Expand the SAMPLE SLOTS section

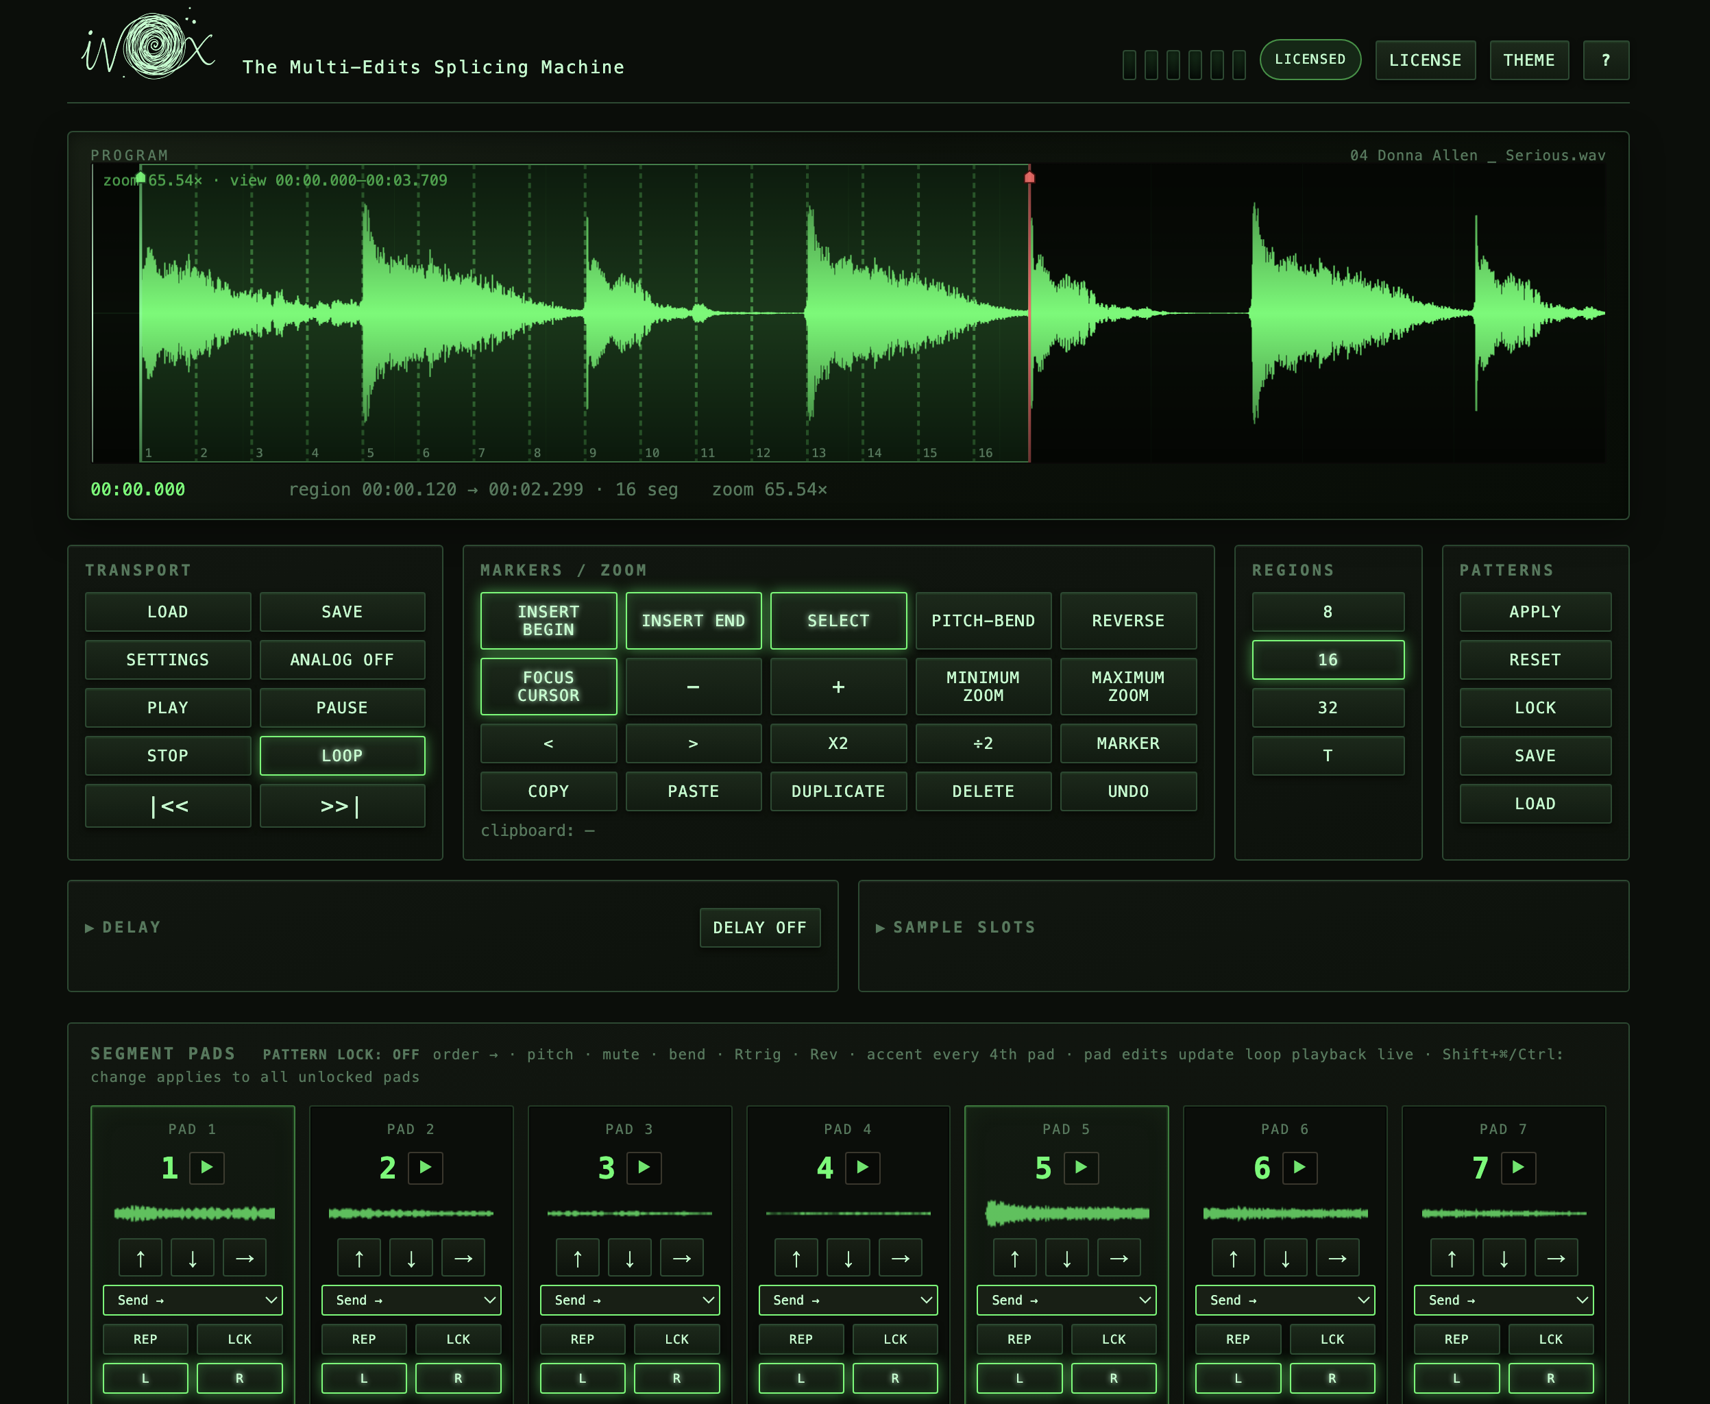(x=955, y=928)
